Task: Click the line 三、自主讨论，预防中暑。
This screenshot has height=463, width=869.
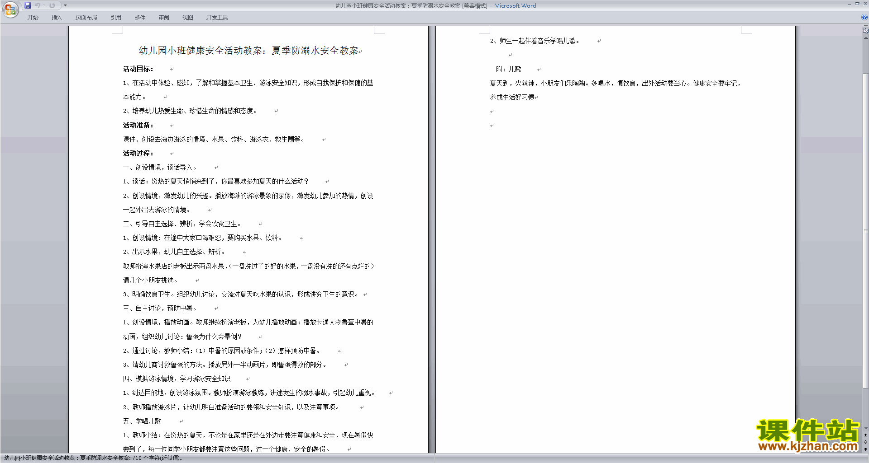Action: coord(160,309)
